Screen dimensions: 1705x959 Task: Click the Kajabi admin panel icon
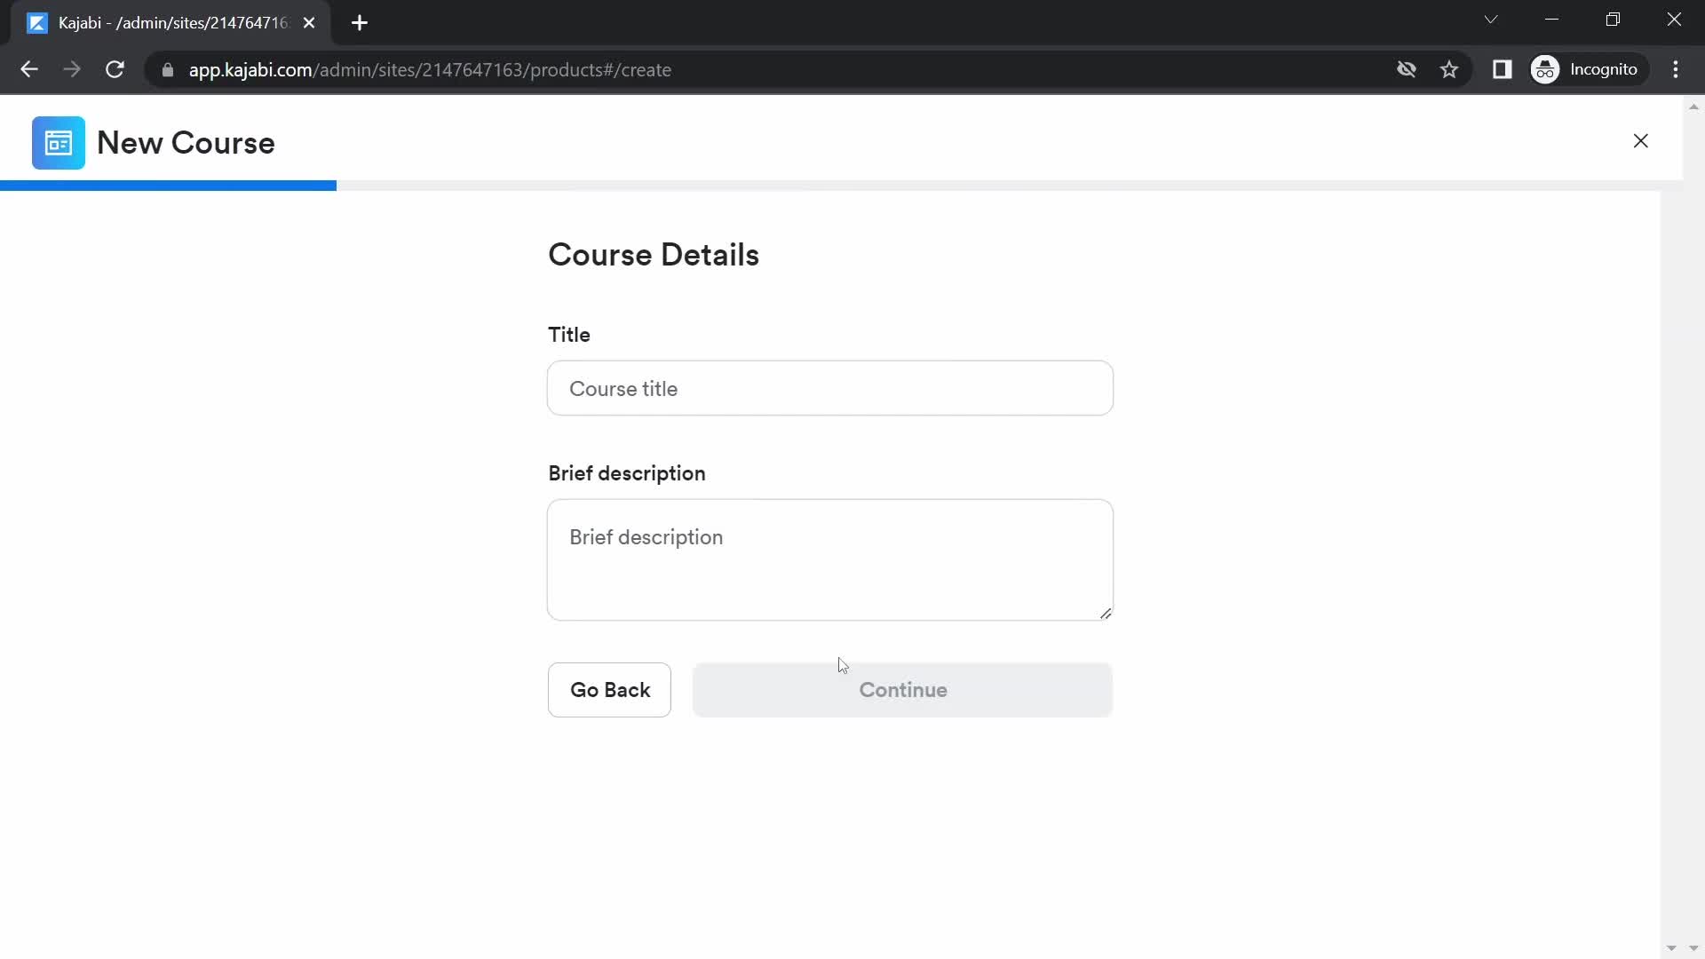point(59,140)
